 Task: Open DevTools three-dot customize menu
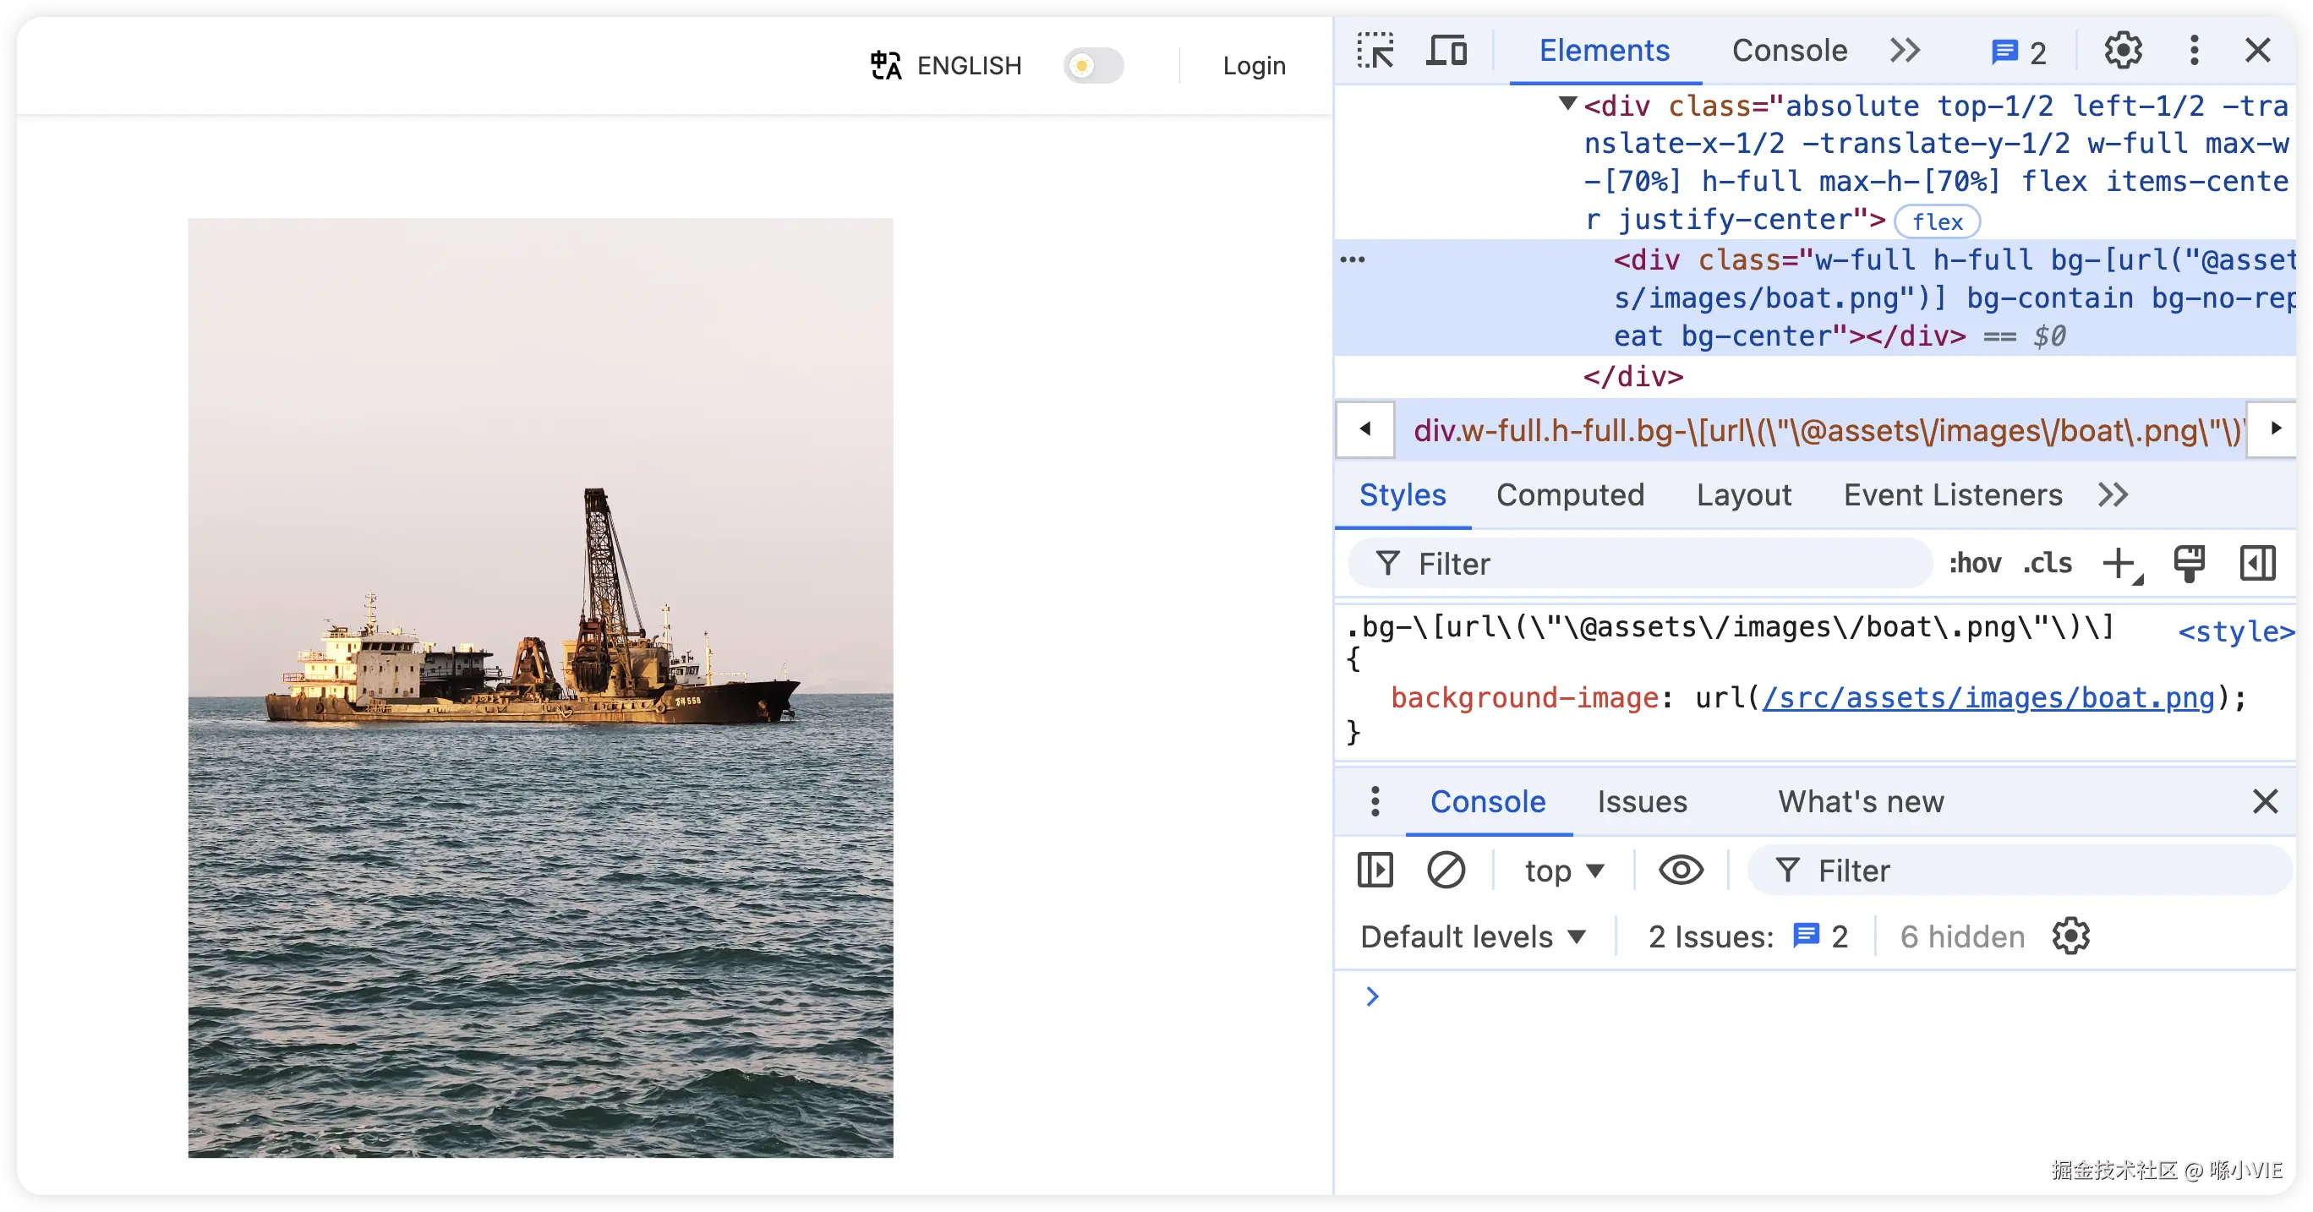(x=2194, y=50)
